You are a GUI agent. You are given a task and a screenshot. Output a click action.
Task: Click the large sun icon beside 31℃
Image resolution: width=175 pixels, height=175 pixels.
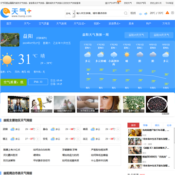point(7,60)
